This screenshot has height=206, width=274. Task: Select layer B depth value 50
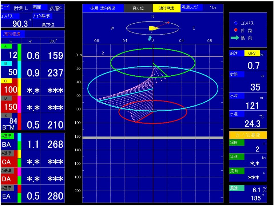[13, 72]
